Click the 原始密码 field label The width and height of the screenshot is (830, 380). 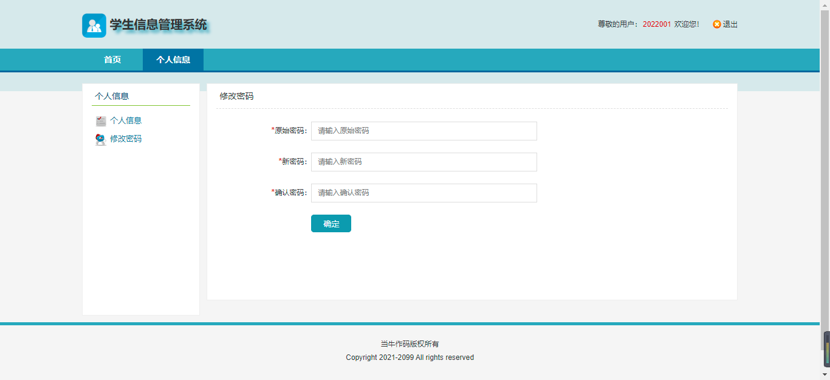[x=290, y=131]
